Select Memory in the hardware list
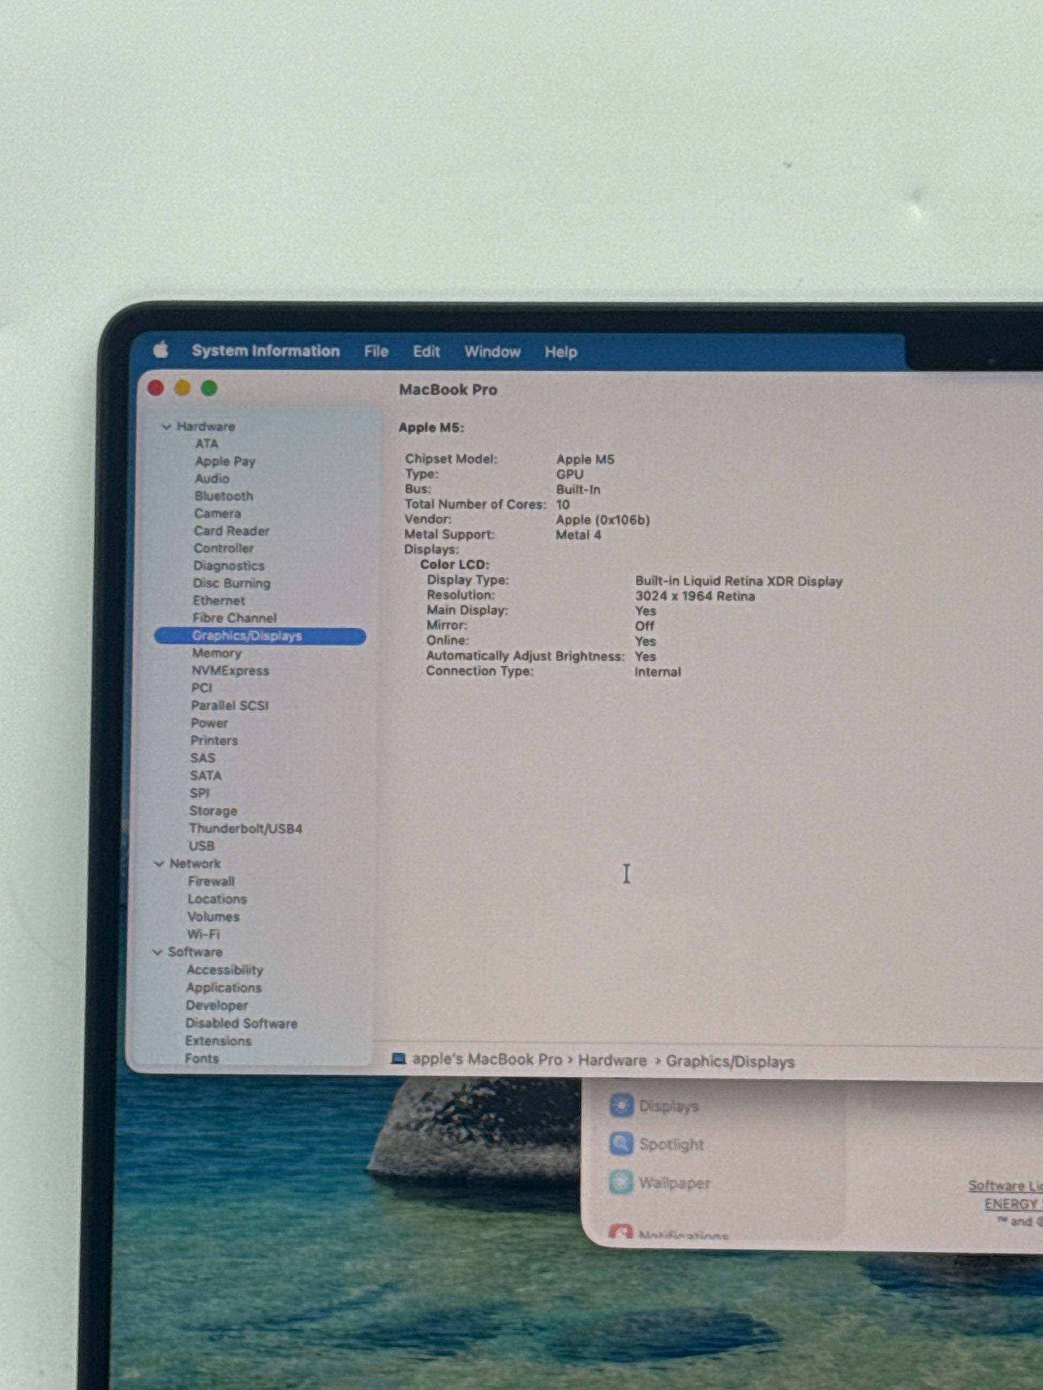 point(217,653)
